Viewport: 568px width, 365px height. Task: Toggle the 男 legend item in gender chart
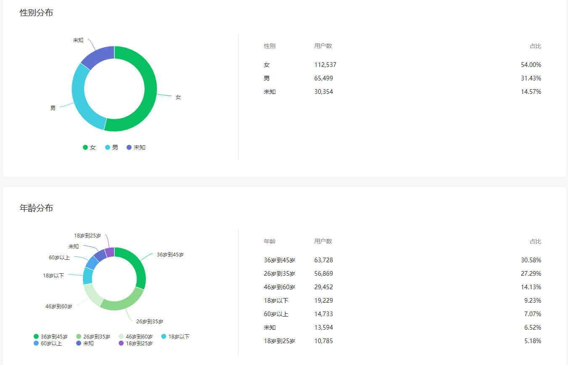click(112, 147)
